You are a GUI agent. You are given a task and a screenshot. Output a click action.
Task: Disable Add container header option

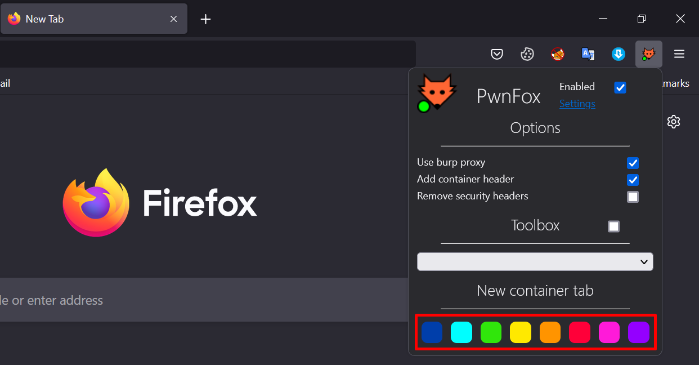coord(633,180)
